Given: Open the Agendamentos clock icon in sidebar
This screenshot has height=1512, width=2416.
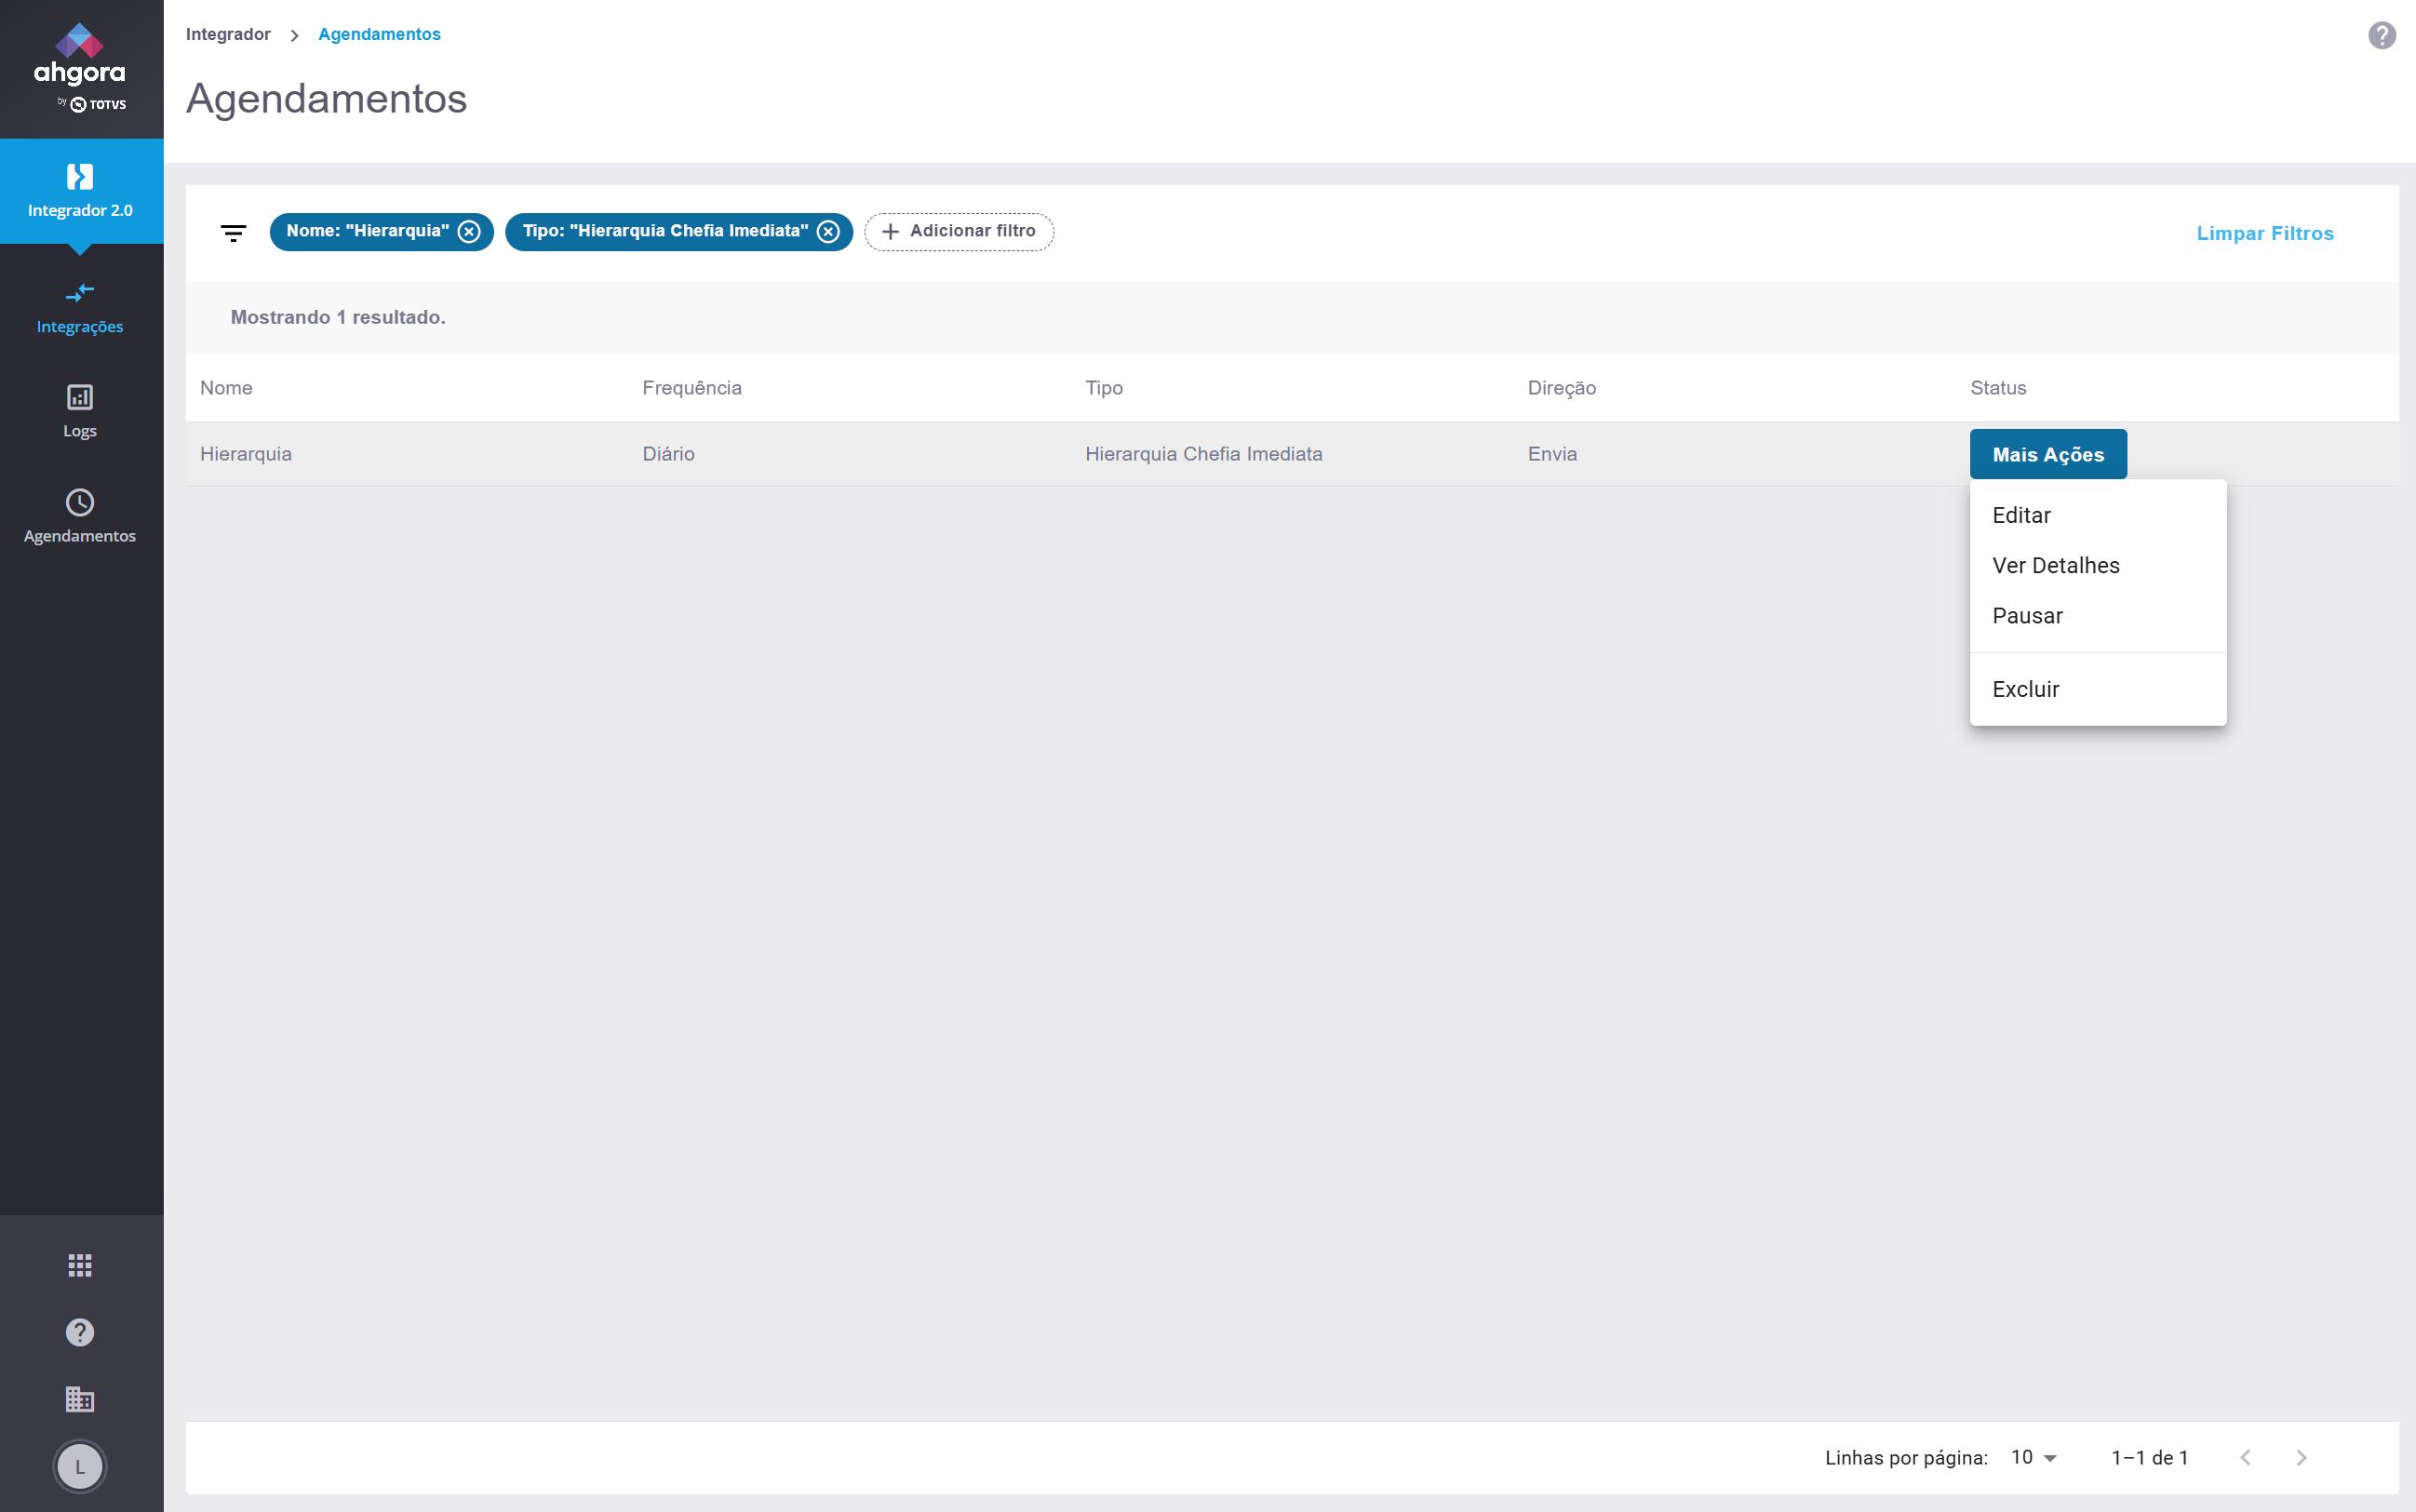Looking at the screenshot, I should pyautogui.click(x=80, y=502).
